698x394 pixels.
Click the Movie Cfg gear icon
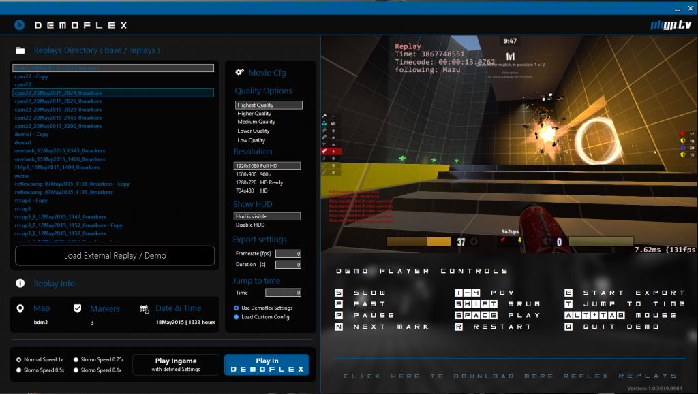(x=240, y=73)
